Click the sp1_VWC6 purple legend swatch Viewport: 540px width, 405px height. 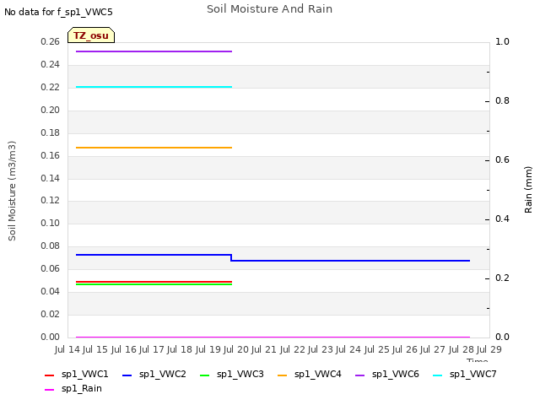pos(360,375)
